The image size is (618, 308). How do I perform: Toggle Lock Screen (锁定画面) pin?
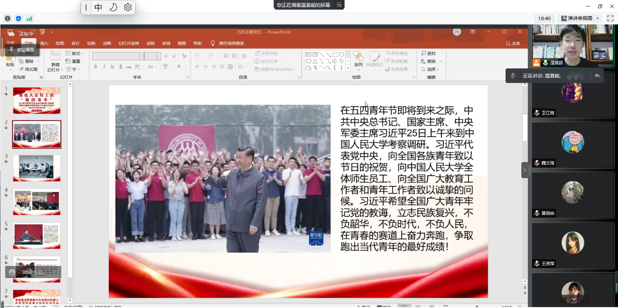click(11, 50)
